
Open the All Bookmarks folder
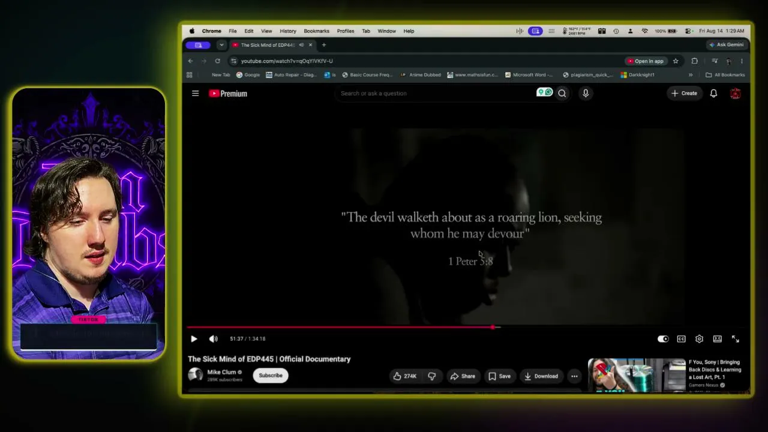(x=725, y=75)
